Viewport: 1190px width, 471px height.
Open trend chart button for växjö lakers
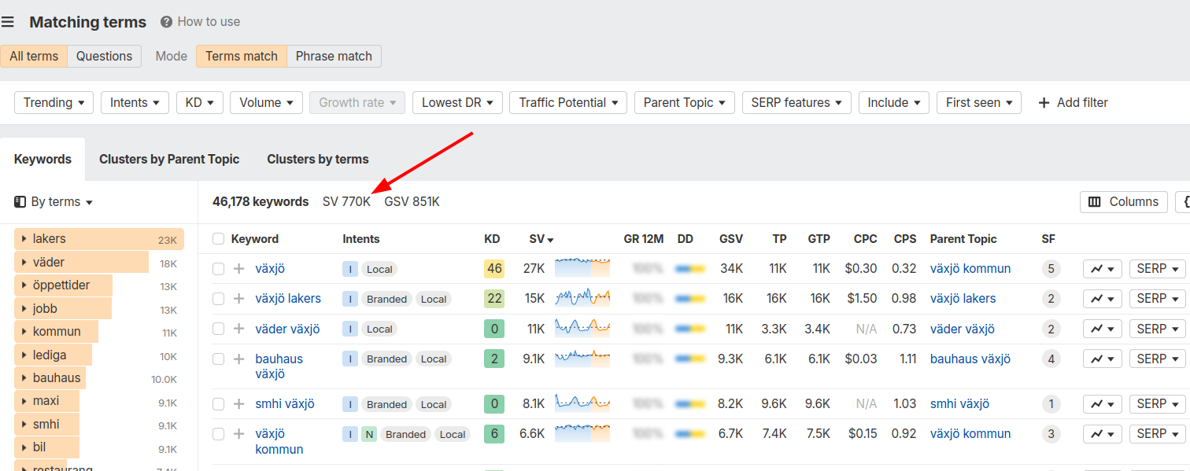1102,299
